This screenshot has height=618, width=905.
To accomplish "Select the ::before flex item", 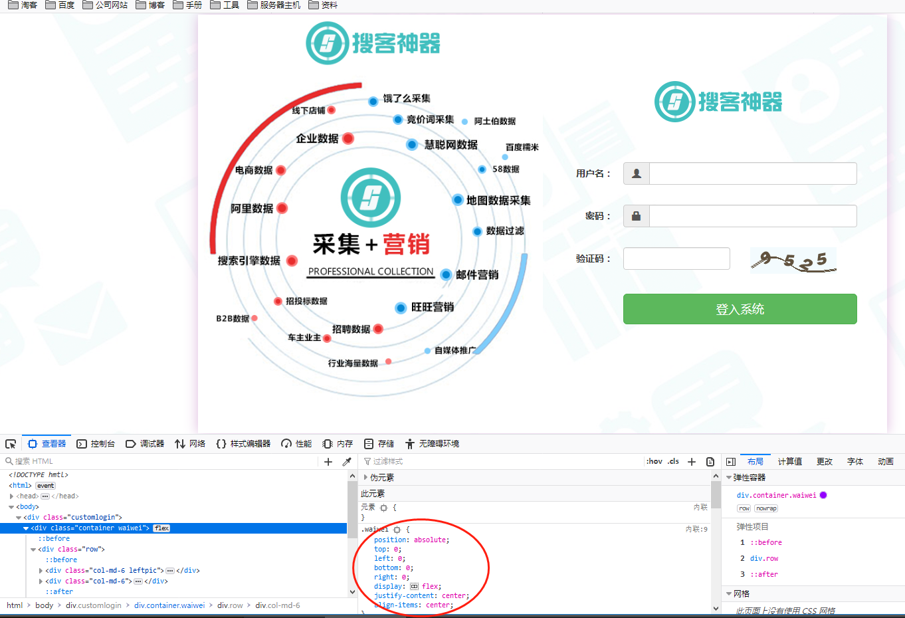I will tap(766, 542).
